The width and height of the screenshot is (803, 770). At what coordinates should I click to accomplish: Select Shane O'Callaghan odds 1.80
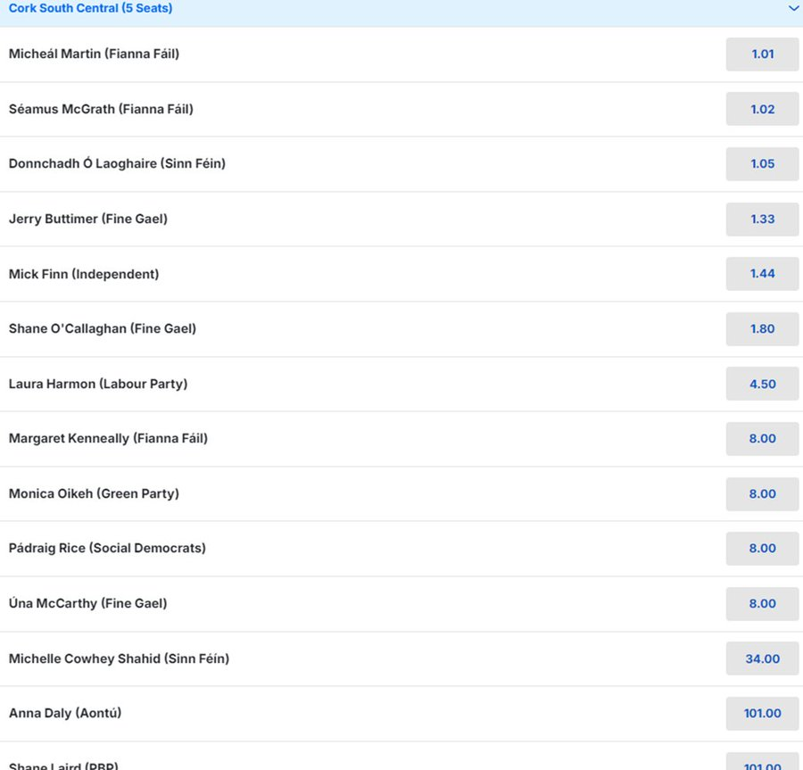point(762,328)
